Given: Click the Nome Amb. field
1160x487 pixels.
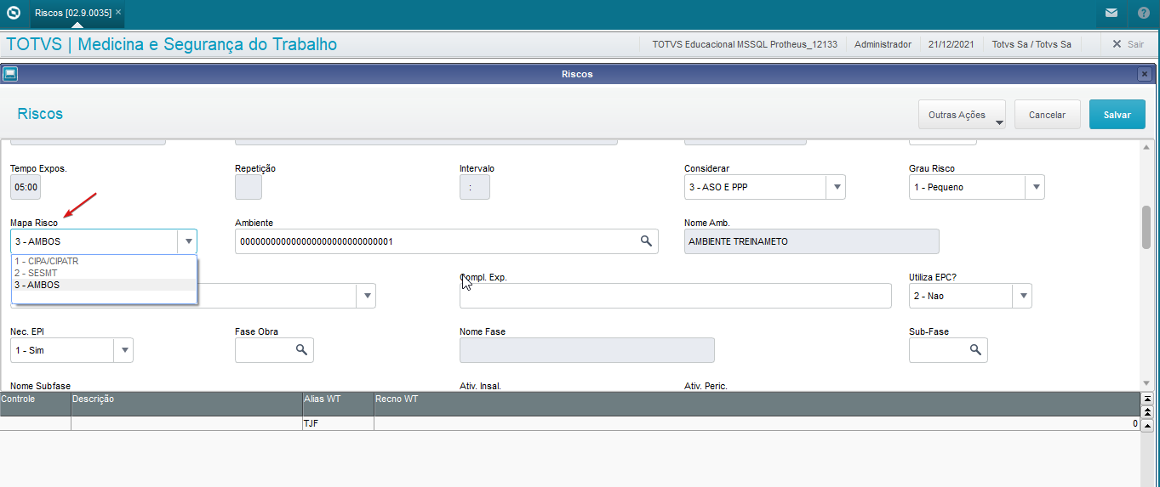Looking at the screenshot, I should (812, 241).
